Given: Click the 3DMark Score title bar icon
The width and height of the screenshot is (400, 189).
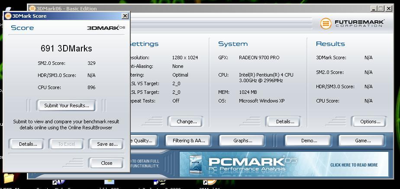Looking at the screenshot, I should click(x=8, y=16).
